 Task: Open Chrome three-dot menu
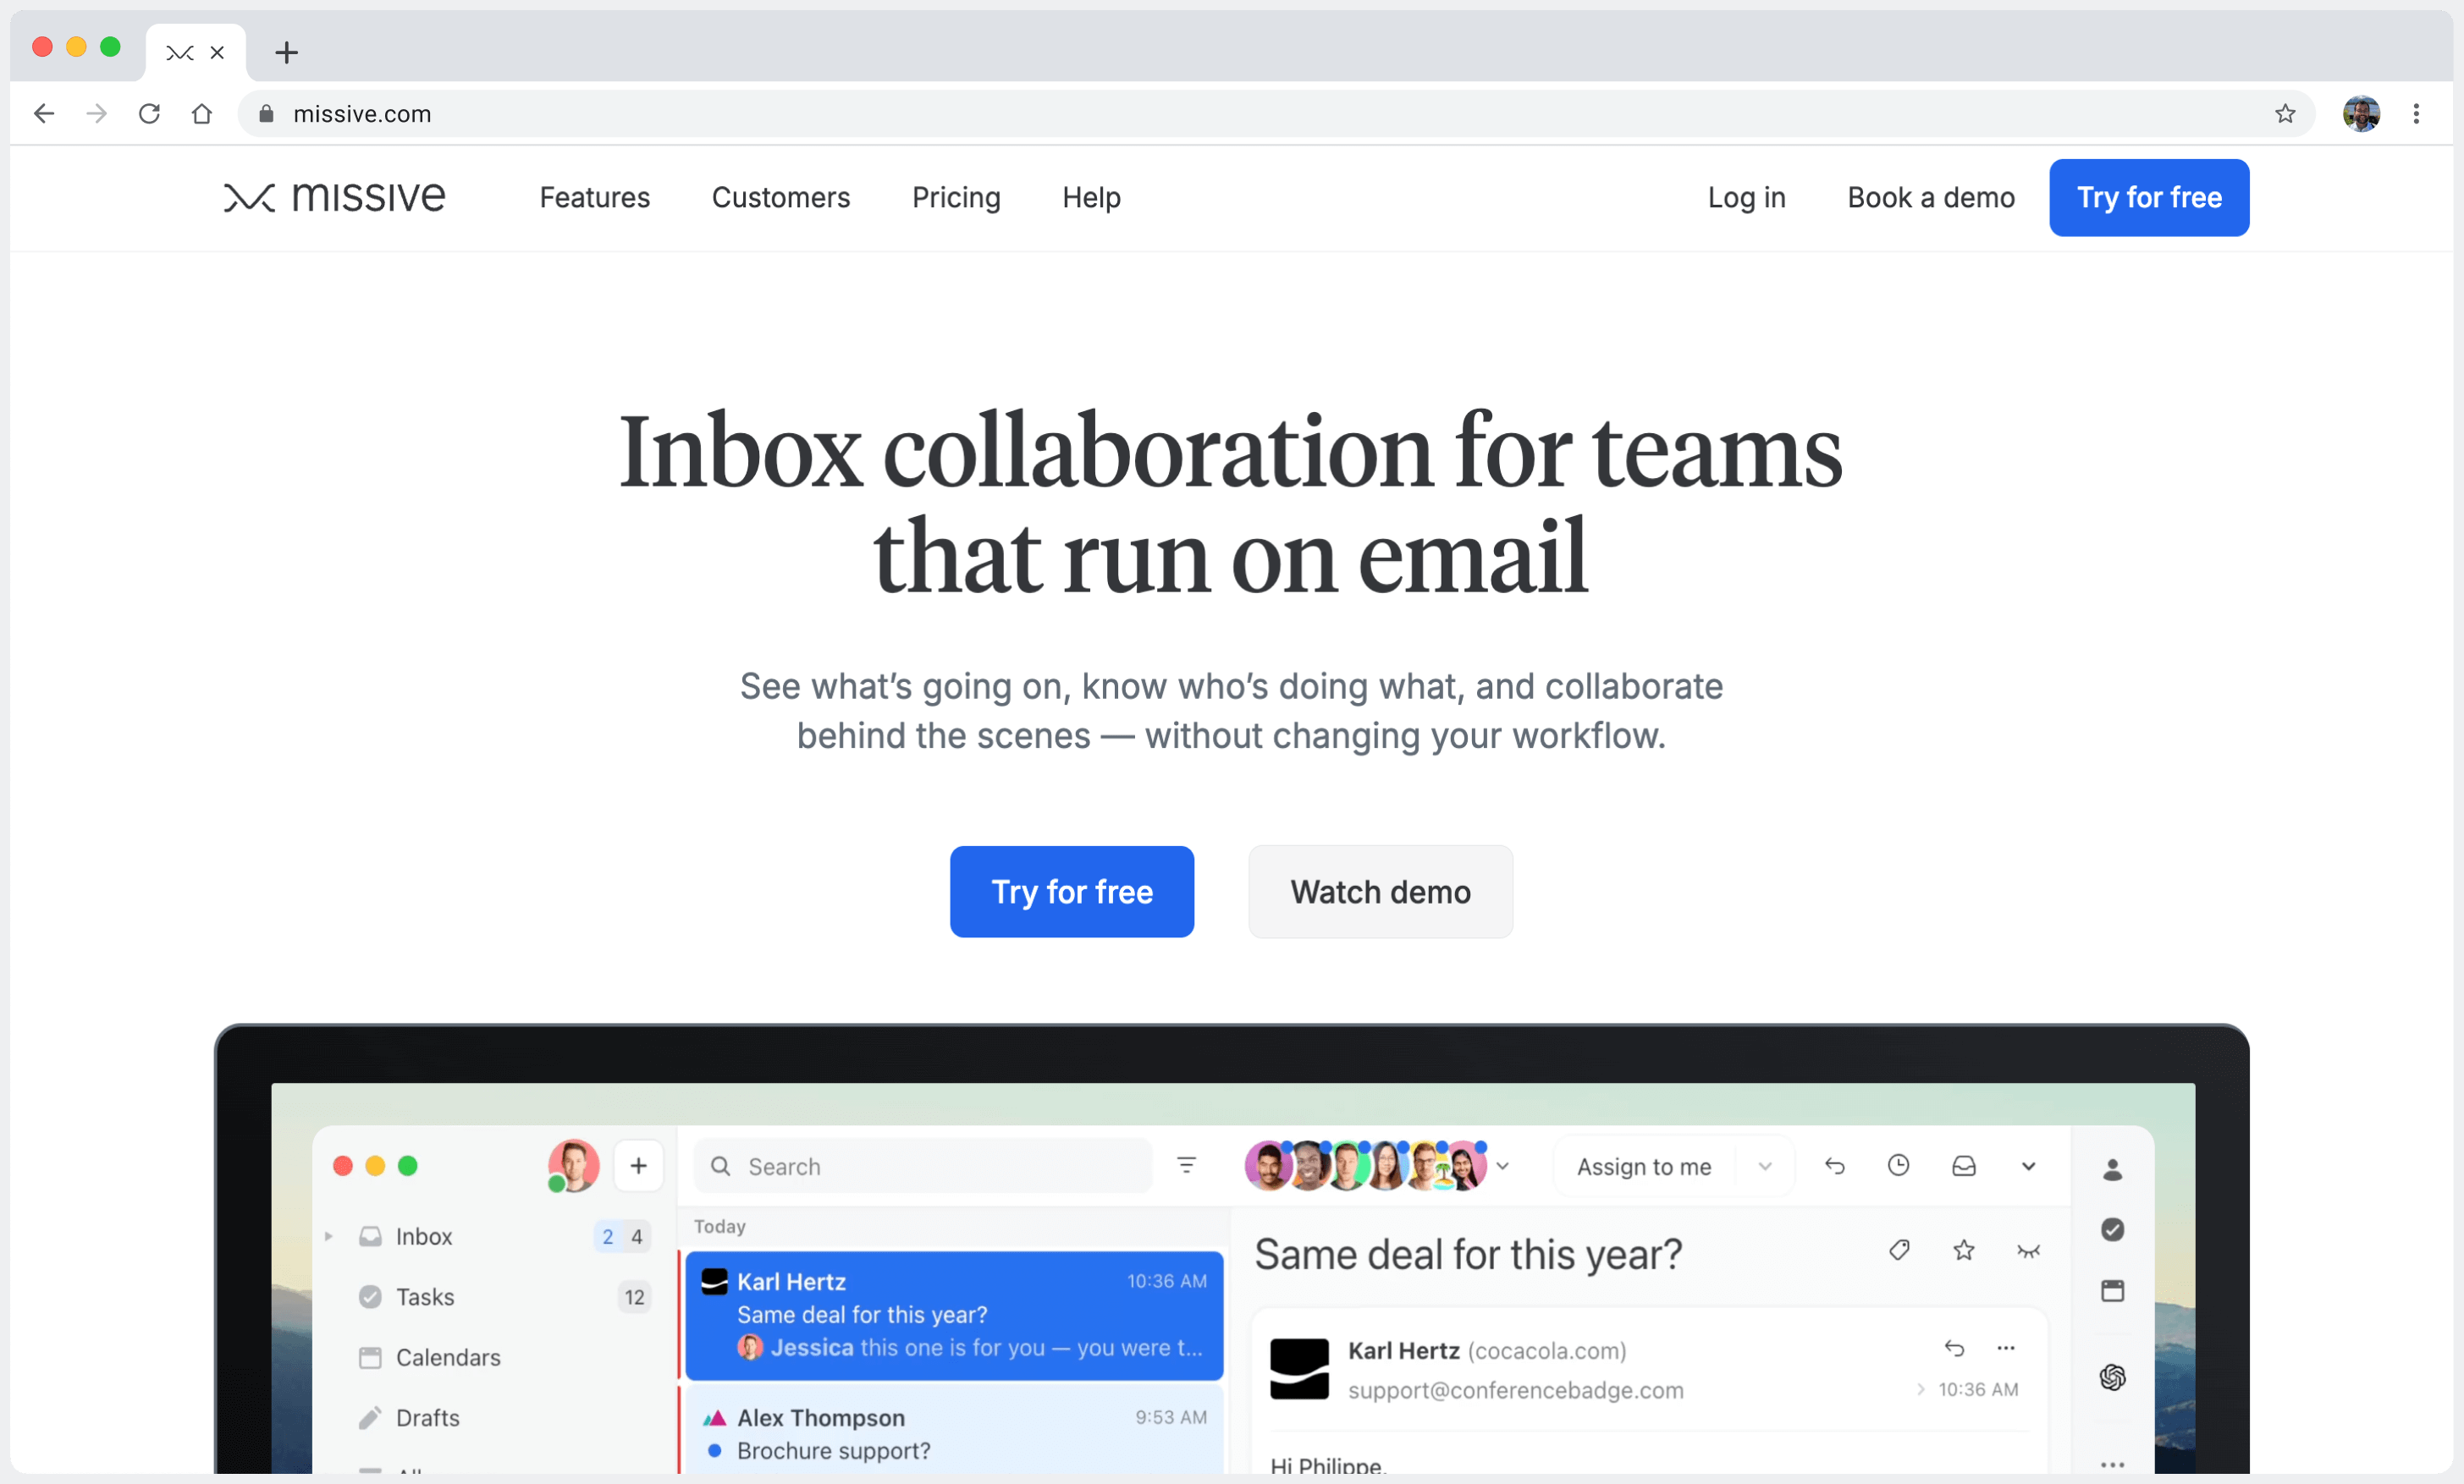[2416, 114]
